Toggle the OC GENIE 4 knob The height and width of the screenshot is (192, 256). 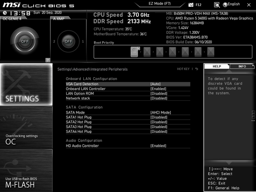25,41
